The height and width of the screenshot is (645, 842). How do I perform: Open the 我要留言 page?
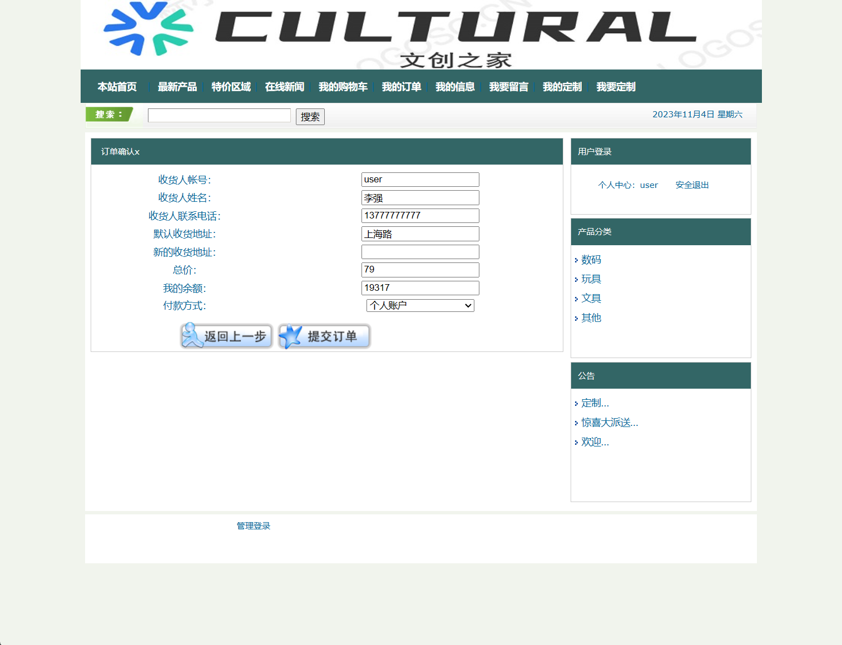[x=508, y=87]
